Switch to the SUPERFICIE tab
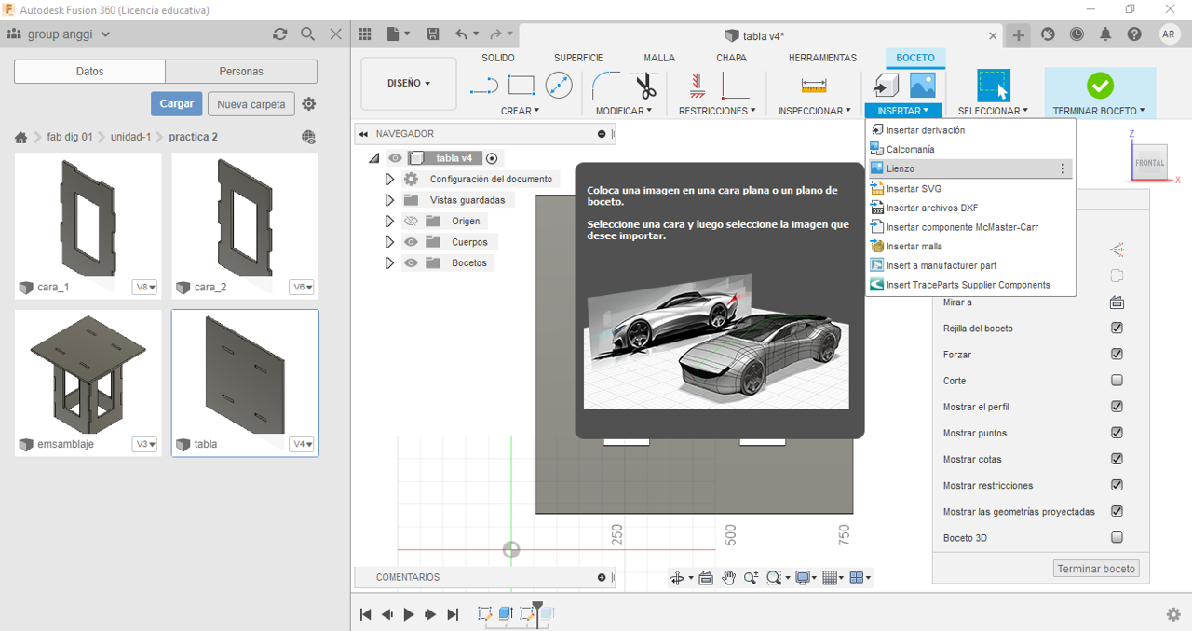1192x631 pixels. pyautogui.click(x=578, y=58)
